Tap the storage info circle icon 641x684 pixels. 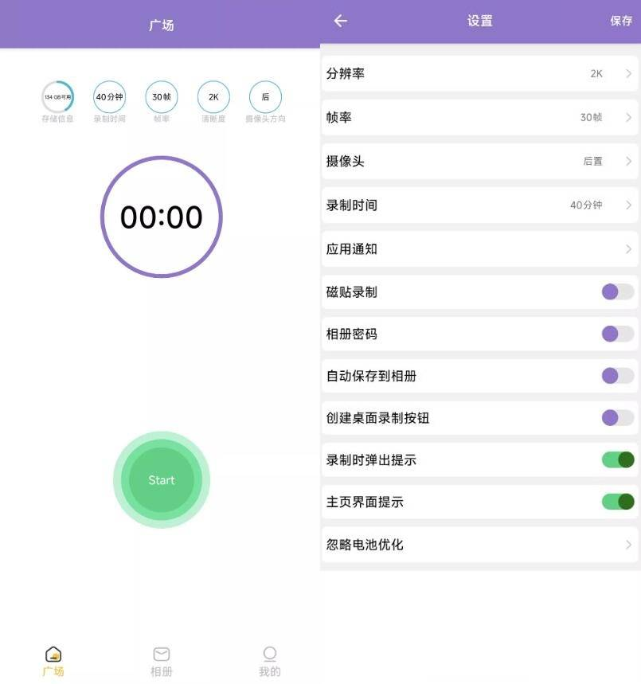click(x=57, y=97)
